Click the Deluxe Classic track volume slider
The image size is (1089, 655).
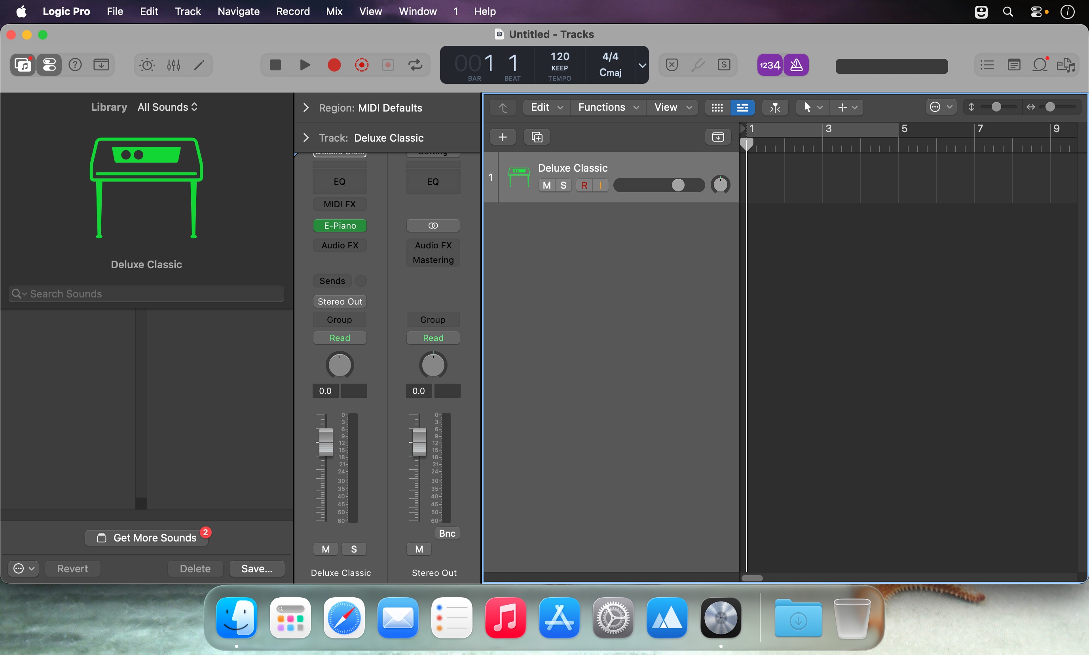tap(659, 186)
